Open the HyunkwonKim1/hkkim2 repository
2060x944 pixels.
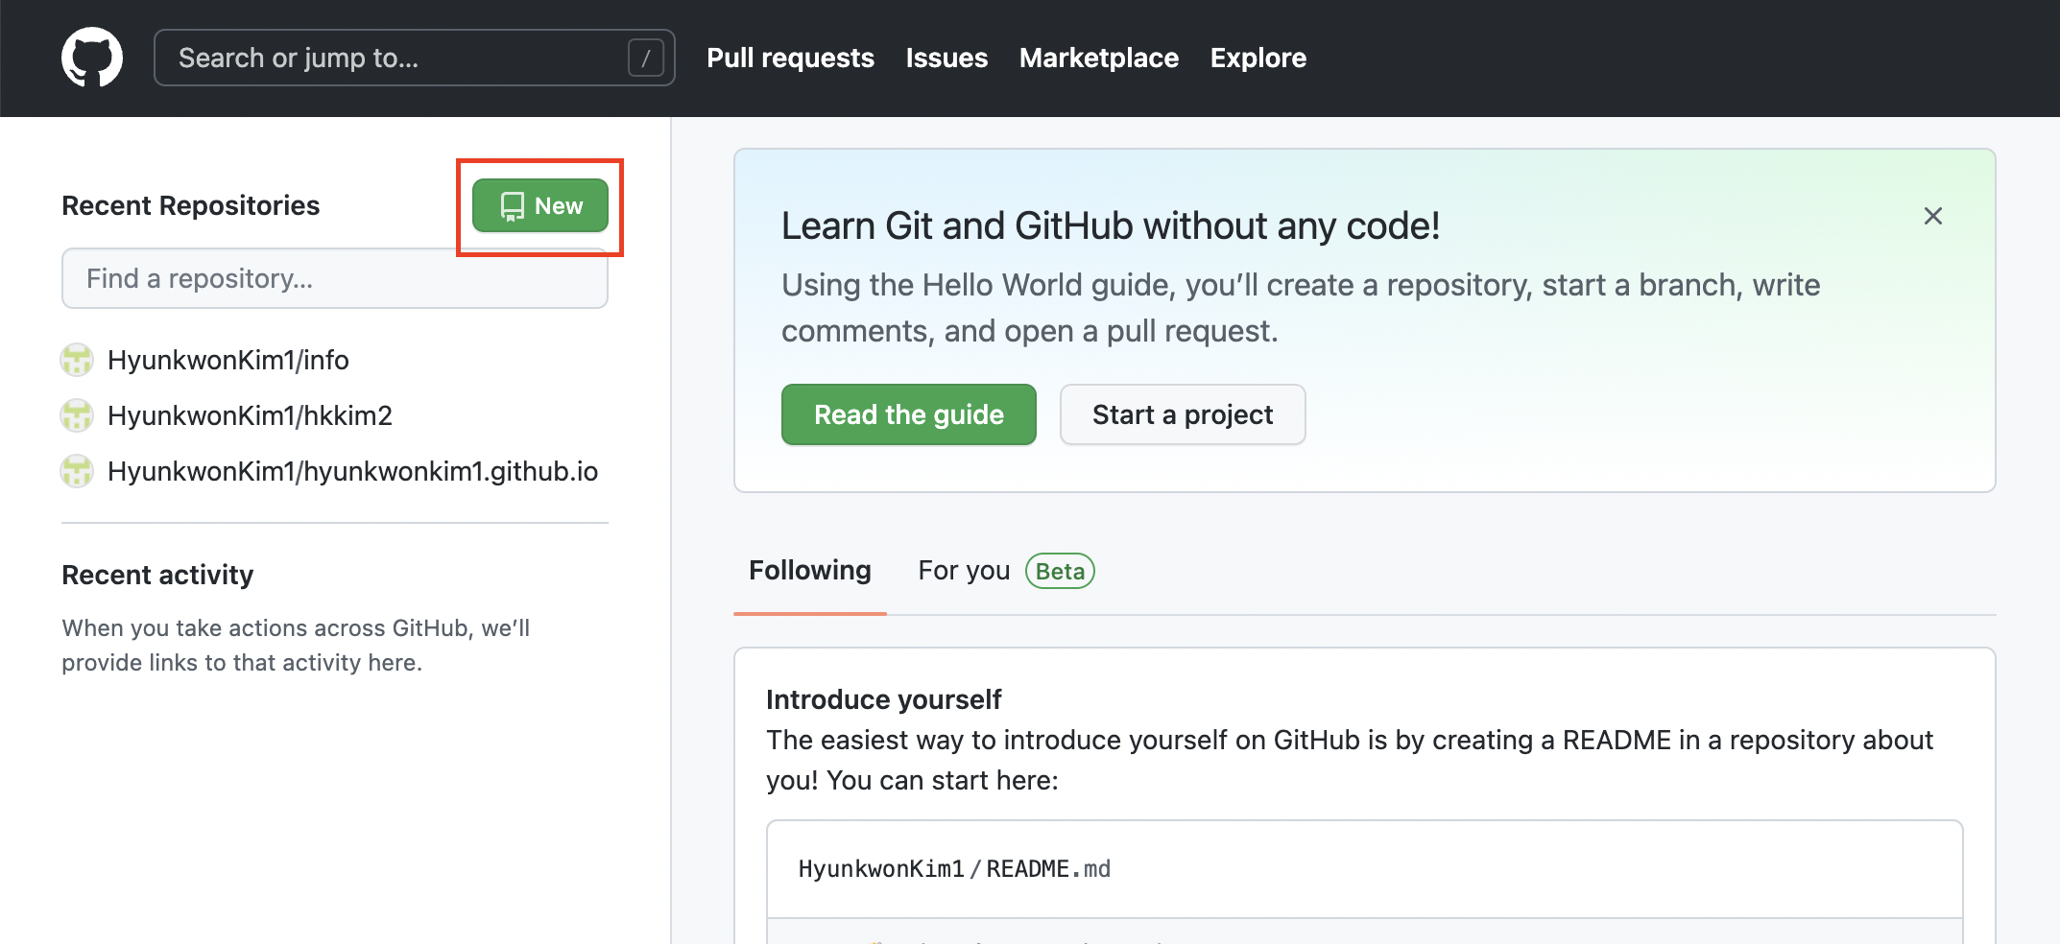click(250, 415)
